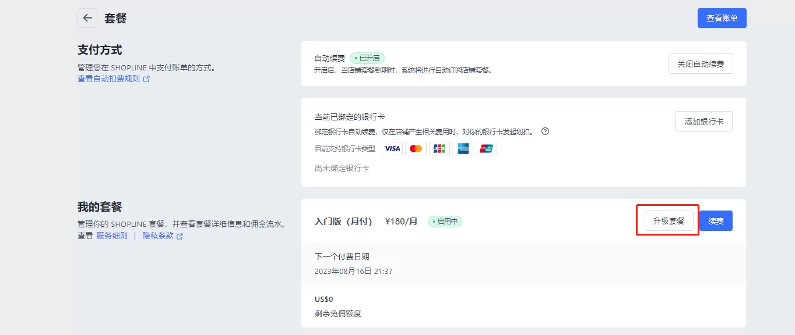Disable auto-renewal via 关闭自动续费
The width and height of the screenshot is (795, 335).
click(701, 64)
